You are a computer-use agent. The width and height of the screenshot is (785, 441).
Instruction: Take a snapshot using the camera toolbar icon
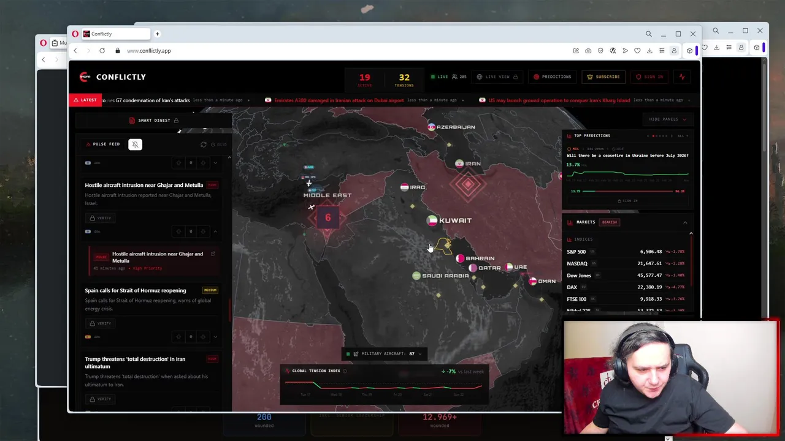[x=588, y=51]
